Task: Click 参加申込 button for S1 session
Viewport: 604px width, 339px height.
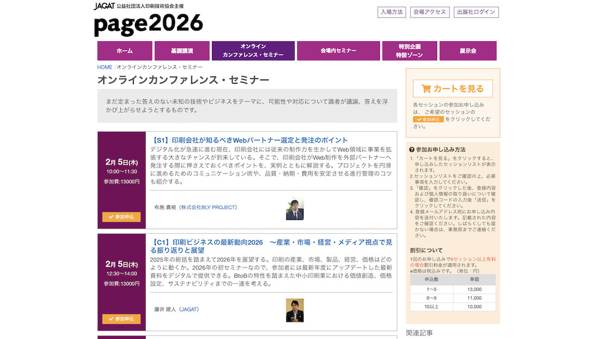Action: tap(121, 217)
